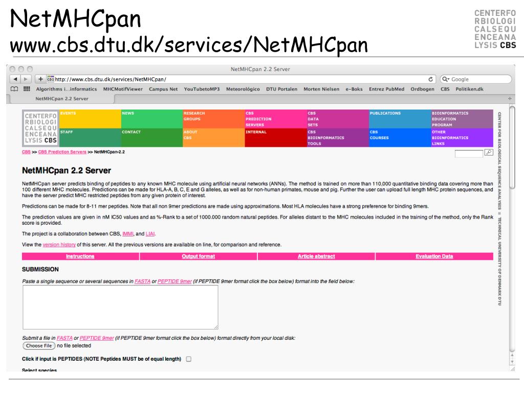Screen dimensions: 524x393
Task: Click FASTA link in Submit a file line
Action: [x=64, y=338]
